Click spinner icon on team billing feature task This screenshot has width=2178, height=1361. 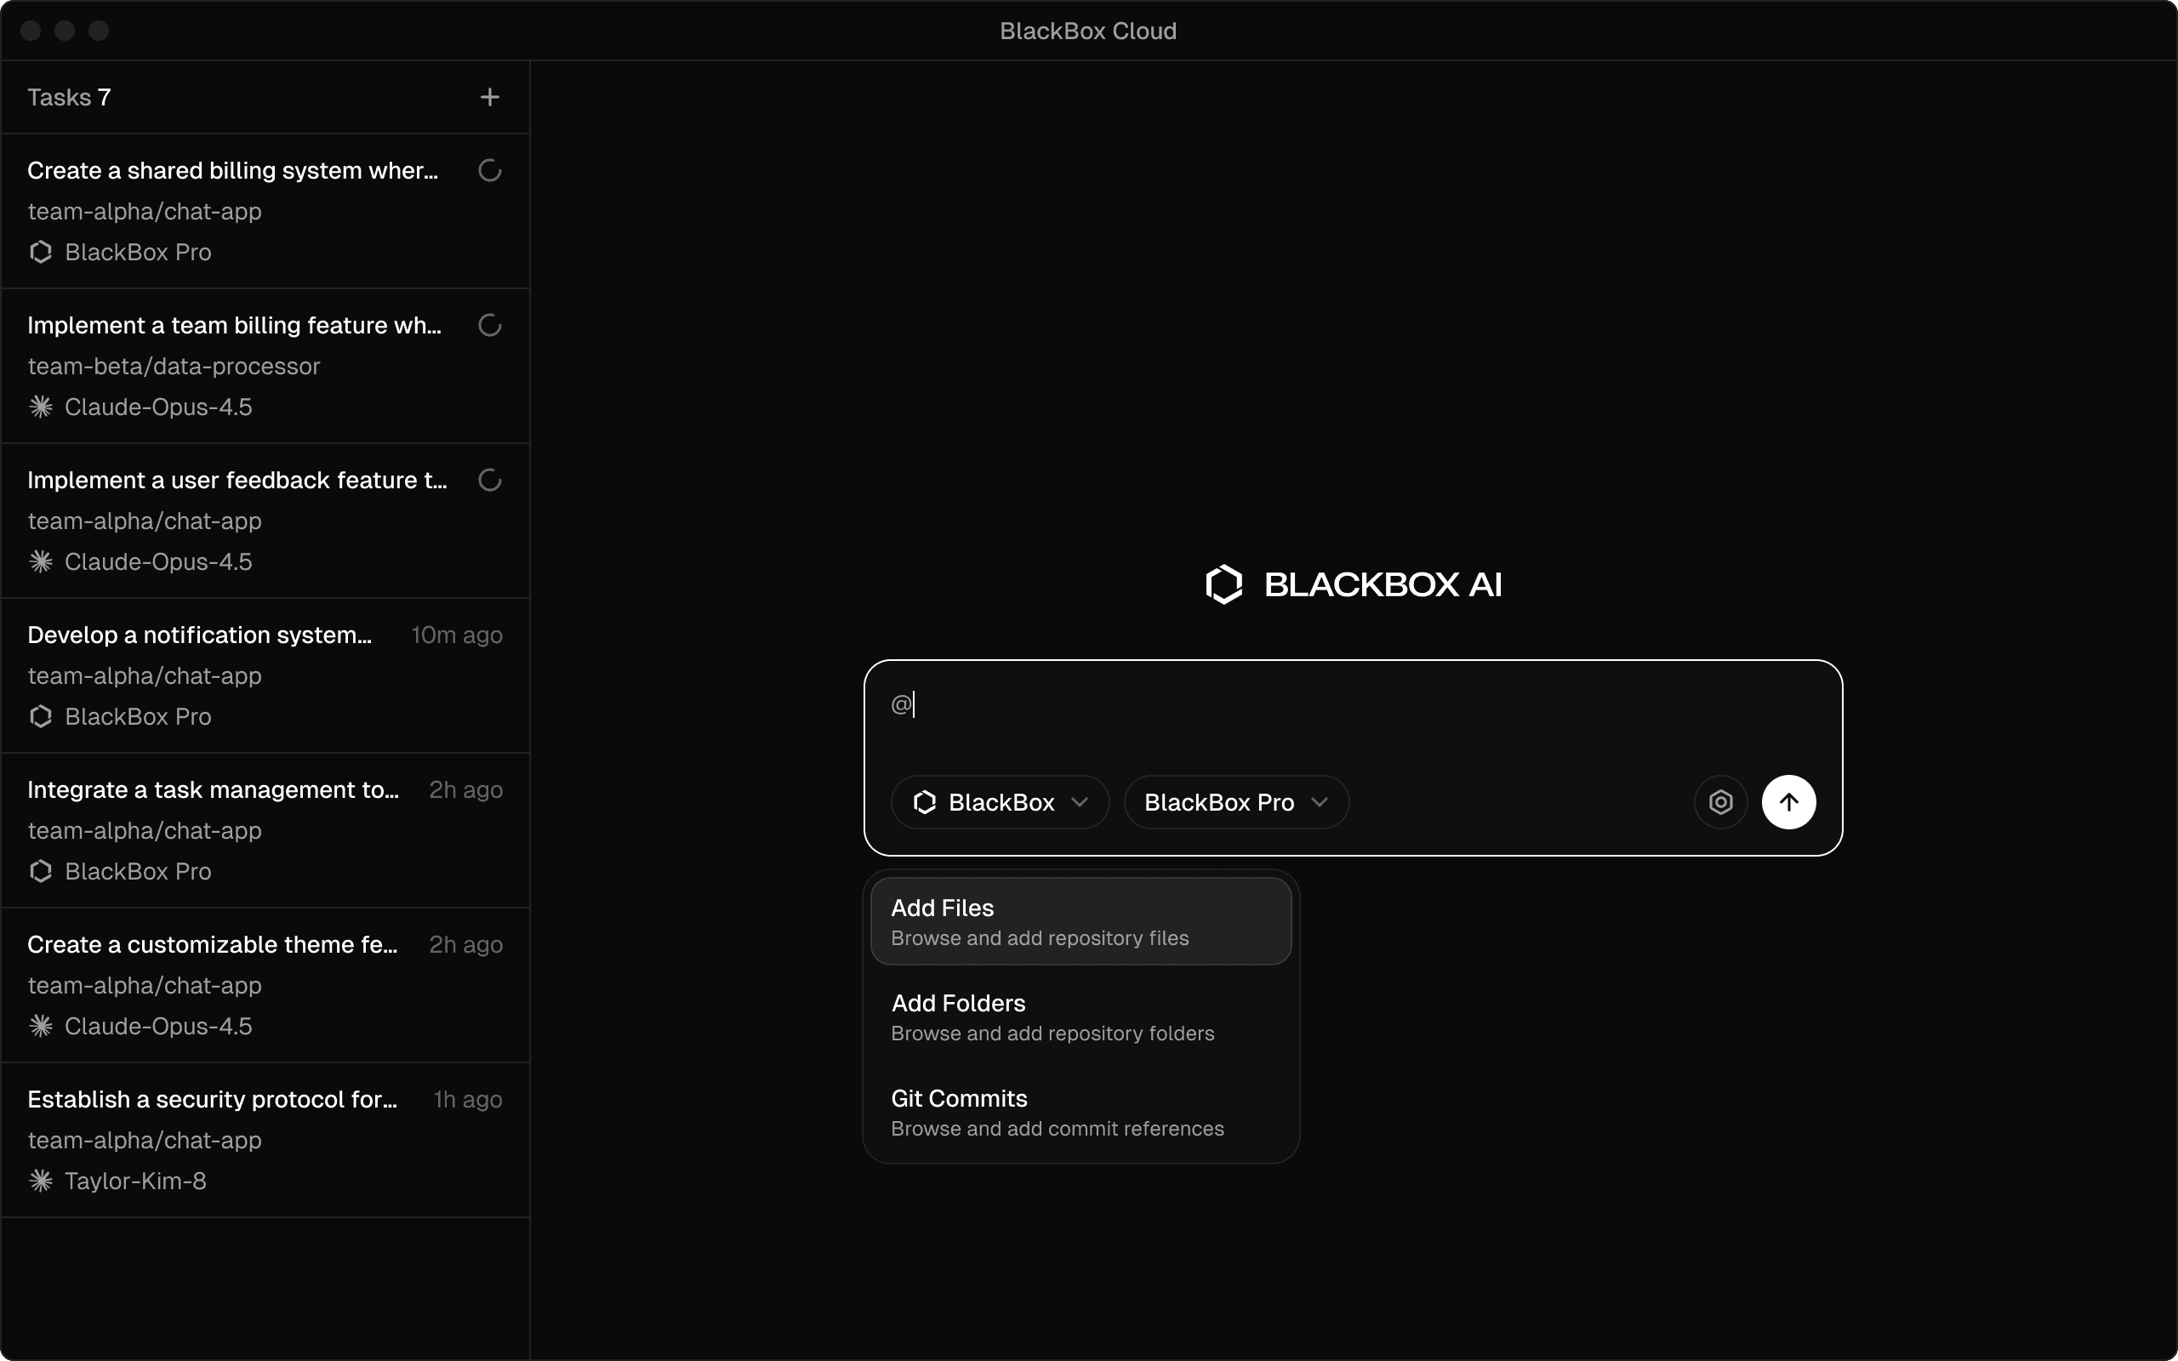tap(488, 326)
